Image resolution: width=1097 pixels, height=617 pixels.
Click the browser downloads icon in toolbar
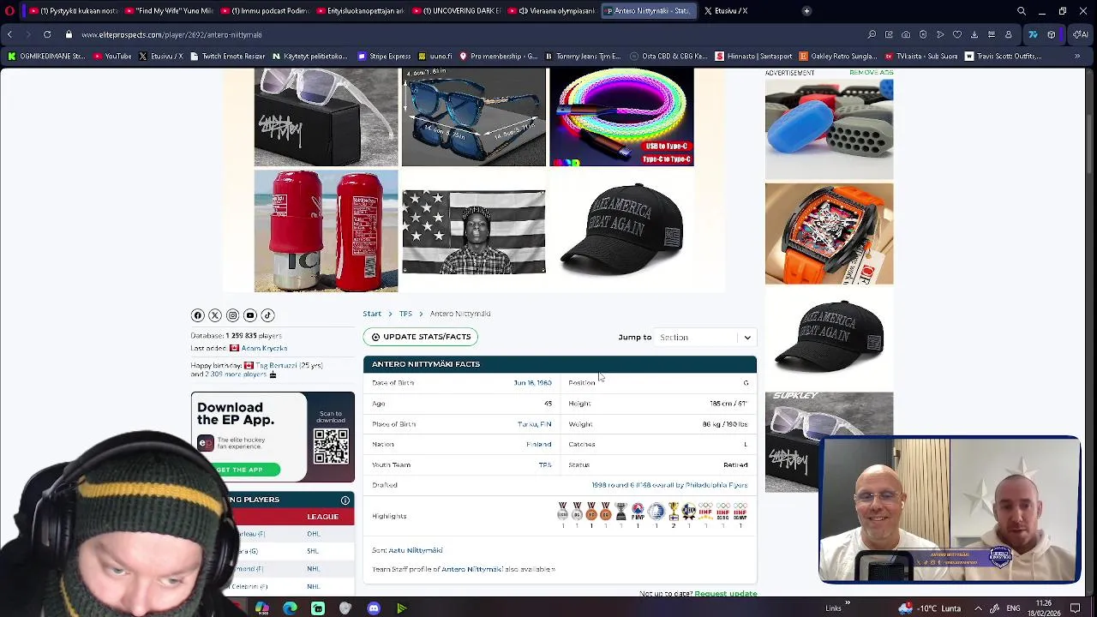point(974,34)
